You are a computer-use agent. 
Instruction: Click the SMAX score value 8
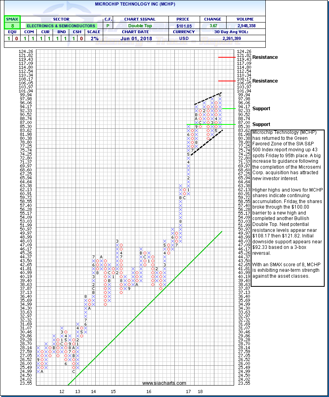coord(11,26)
